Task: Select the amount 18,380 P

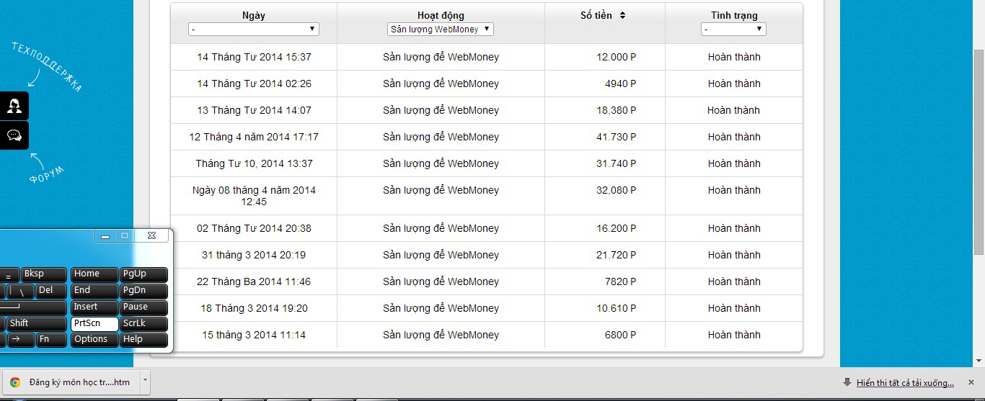Action: [617, 110]
